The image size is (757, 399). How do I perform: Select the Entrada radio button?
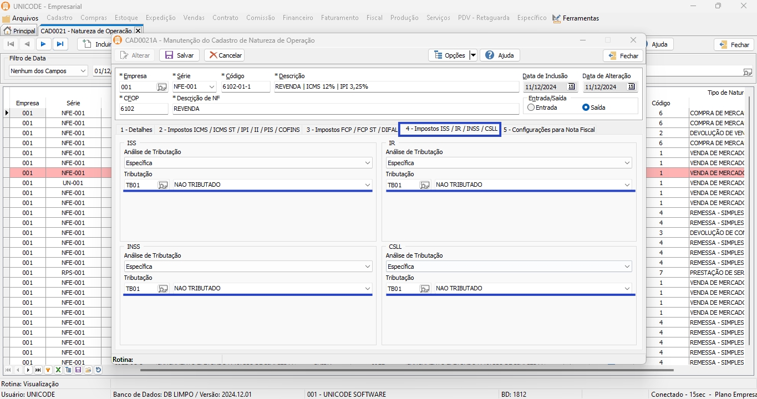tap(531, 108)
